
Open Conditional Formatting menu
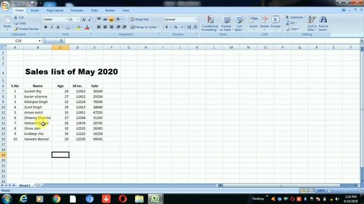(210, 23)
